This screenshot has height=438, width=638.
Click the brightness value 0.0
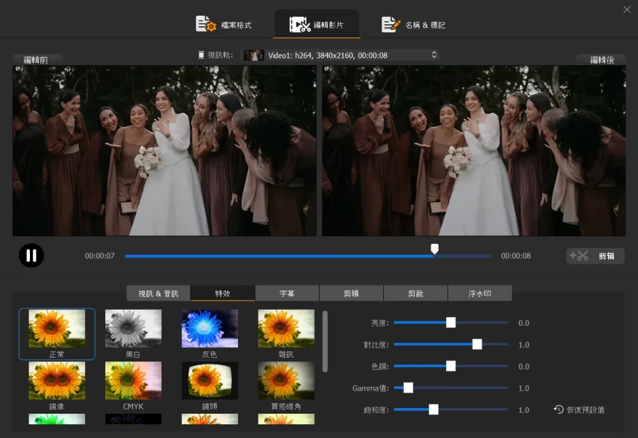[523, 323]
